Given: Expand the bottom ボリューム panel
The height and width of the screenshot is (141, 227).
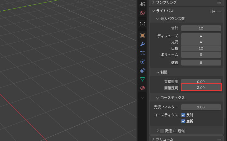Looking at the screenshot, I should [x=153, y=139].
